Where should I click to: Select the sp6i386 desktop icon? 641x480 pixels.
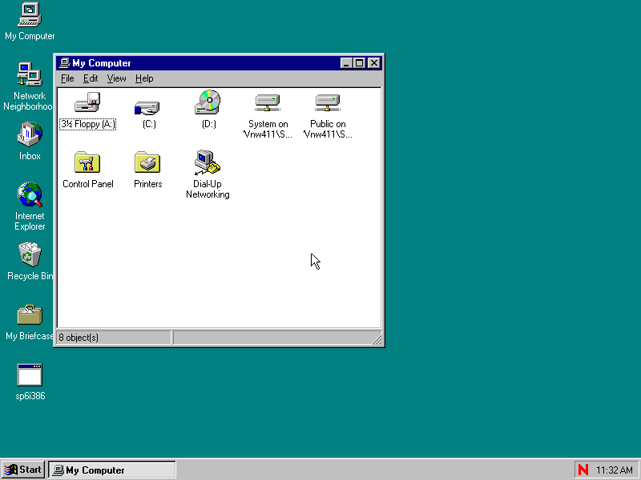click(30, 375)
